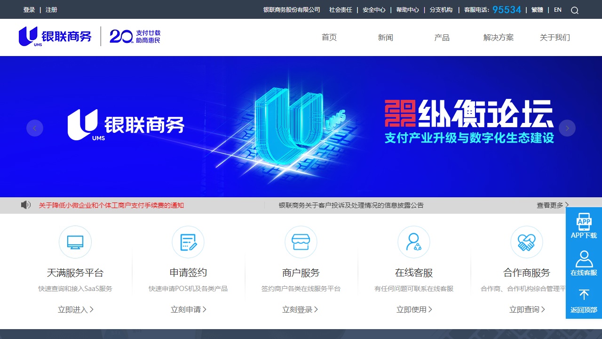Screen dimensions: 602x339
Task: Open the 在线客服 person icon
Action: click(x=414, y=242)
